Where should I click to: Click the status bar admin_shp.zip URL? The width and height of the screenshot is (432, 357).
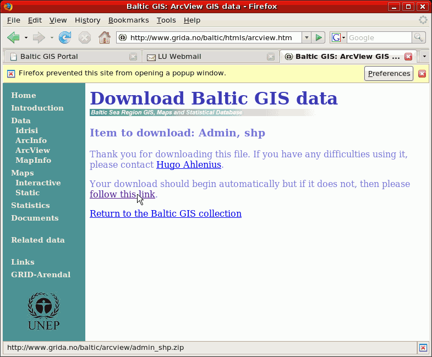click(x=95, y=348)
